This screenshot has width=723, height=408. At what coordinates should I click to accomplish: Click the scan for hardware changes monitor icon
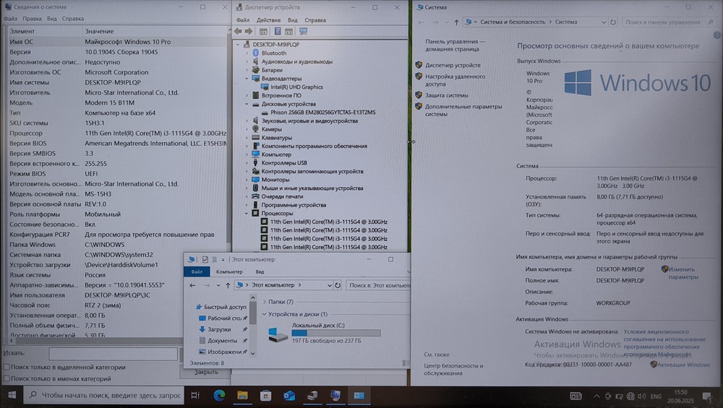pyautogui.click(x=303, y=32)
